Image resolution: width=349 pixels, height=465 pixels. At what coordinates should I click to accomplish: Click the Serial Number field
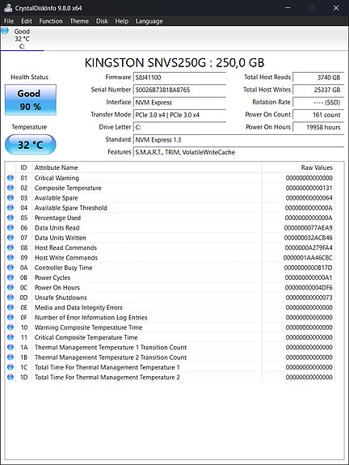click(179, 90)
